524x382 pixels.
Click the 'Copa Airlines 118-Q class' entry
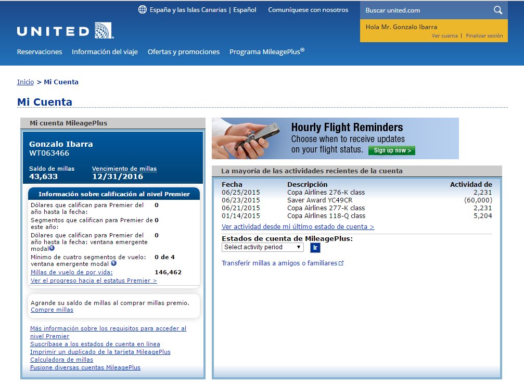326,216
